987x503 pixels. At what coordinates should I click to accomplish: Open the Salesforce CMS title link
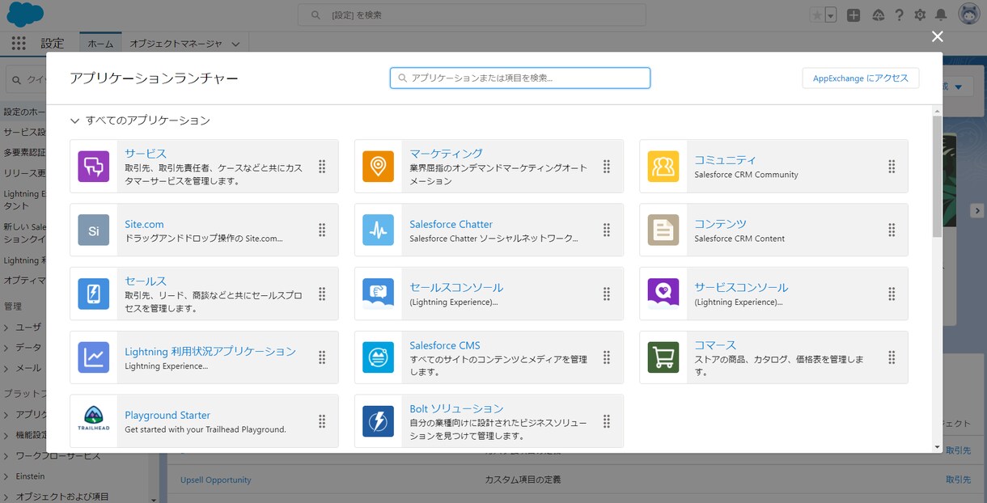tap(445, 345)
